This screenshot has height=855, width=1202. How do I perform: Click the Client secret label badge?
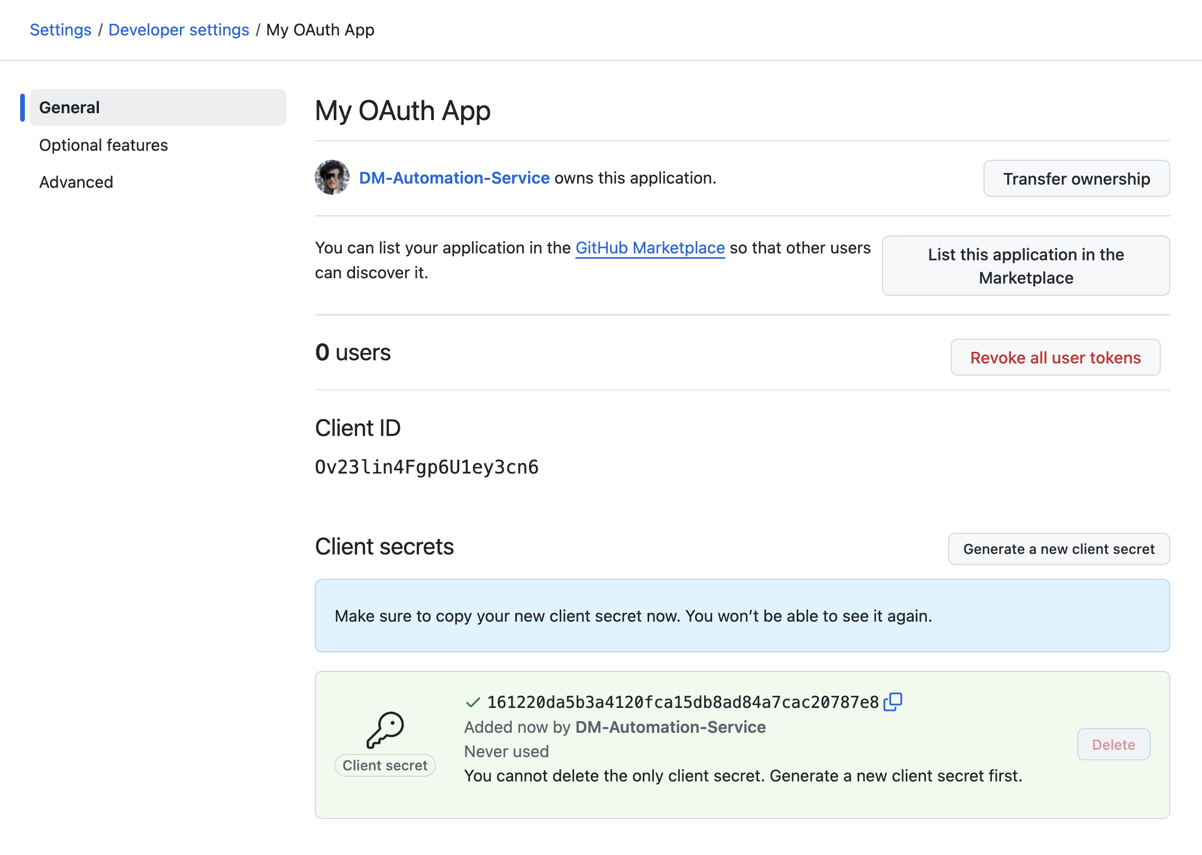click(385, 766)
